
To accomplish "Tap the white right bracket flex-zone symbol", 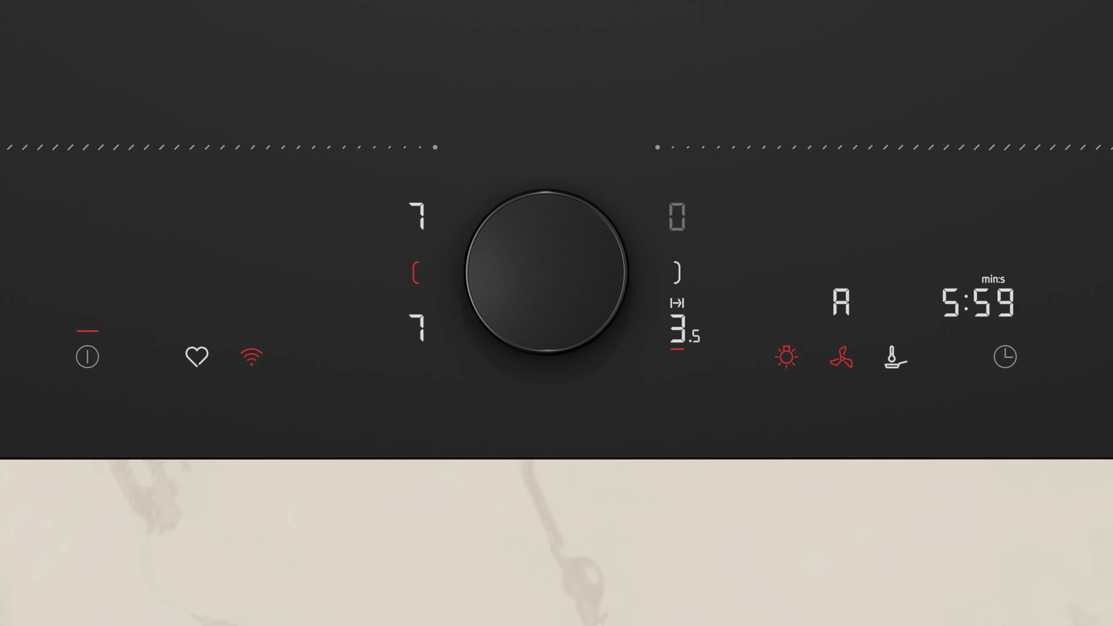I will tap(677, 273).
